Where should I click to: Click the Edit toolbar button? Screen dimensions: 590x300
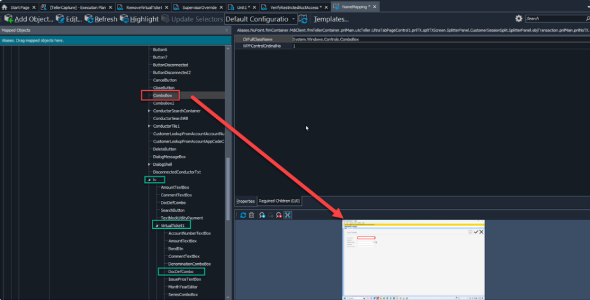pyautogui.click(x=69, y=19)
